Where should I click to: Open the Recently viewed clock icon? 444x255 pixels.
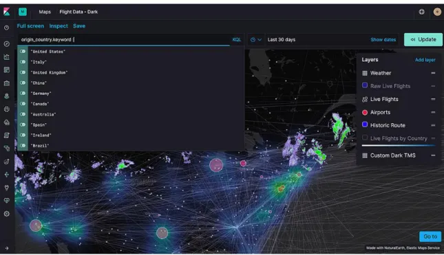point(6,27)
